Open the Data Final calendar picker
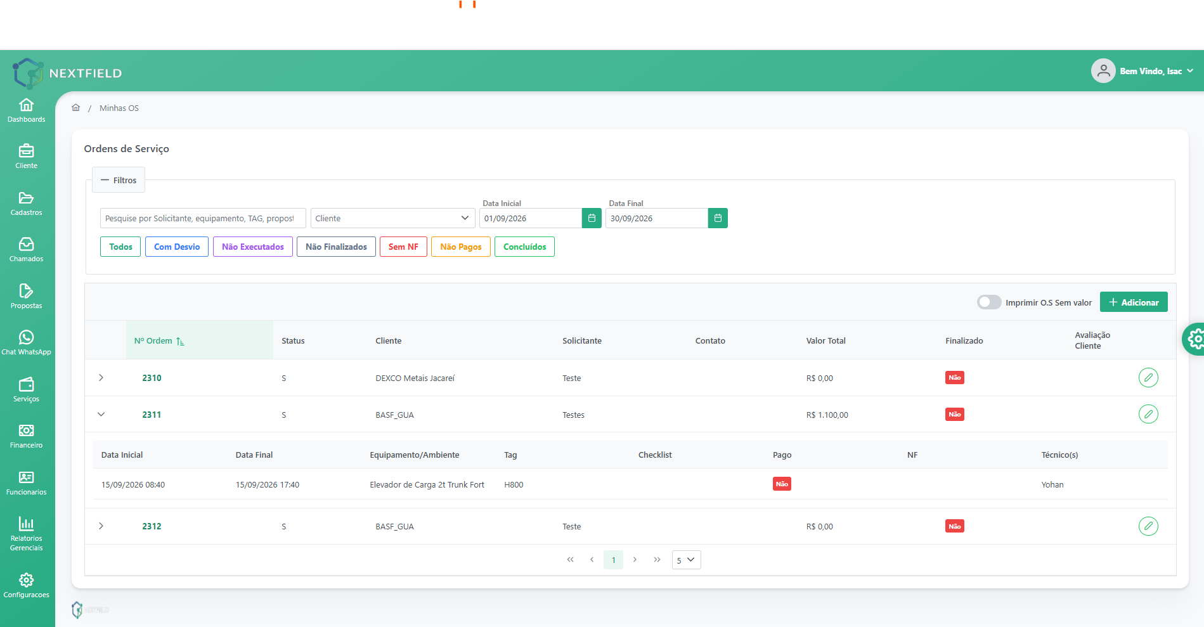The image size is (1204, 627). tap(718, 218)
